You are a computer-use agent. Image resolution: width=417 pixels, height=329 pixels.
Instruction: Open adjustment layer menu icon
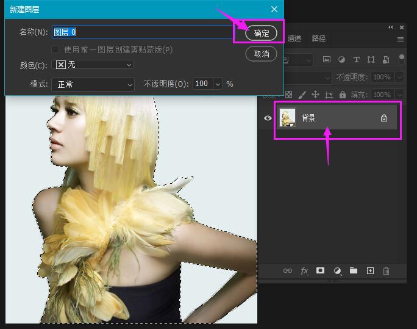(337, 271)
